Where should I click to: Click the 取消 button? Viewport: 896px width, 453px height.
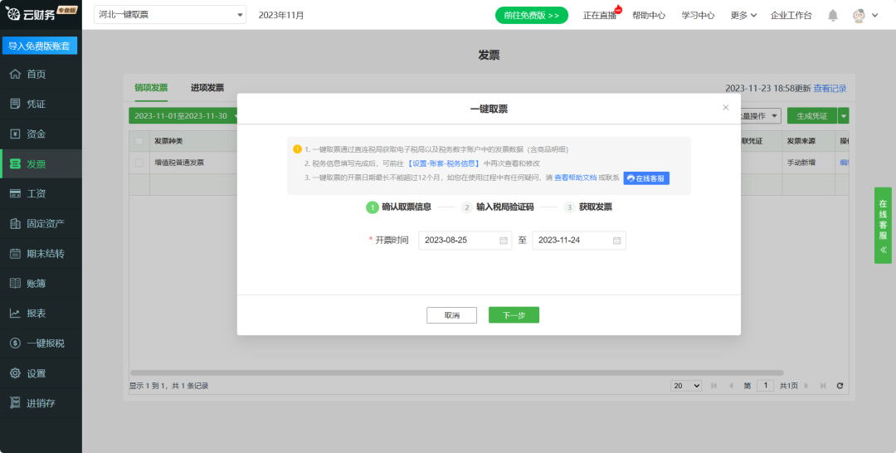(x=451, y=315)
